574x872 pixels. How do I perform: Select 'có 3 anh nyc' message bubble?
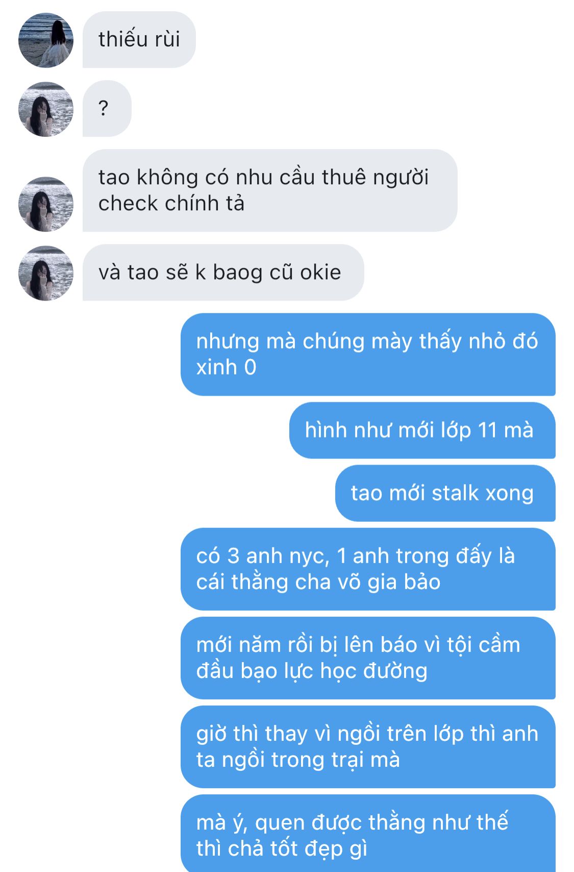(368, 569)
